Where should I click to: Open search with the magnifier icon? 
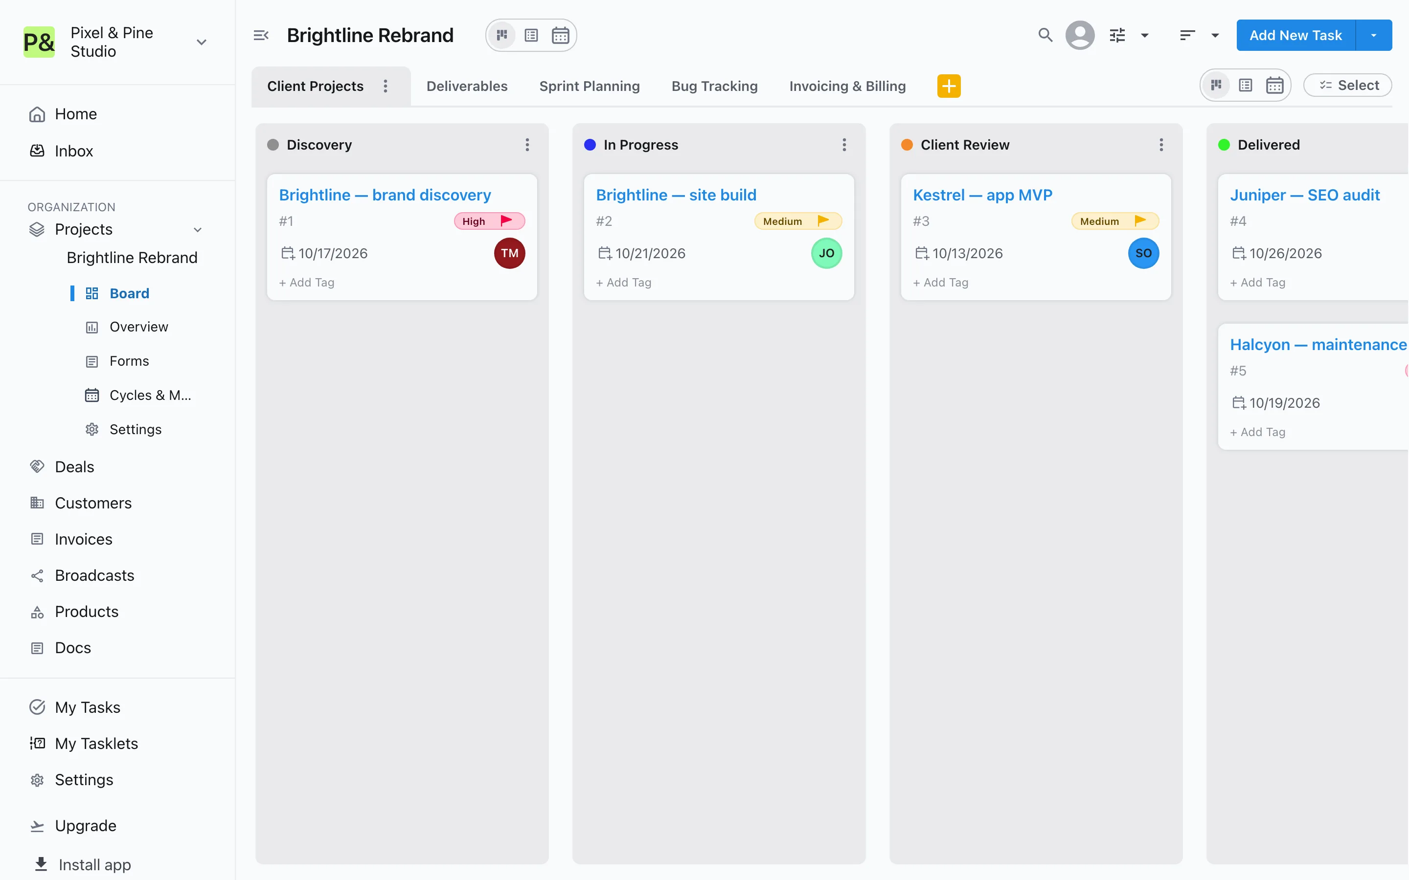pos(1045,36)
